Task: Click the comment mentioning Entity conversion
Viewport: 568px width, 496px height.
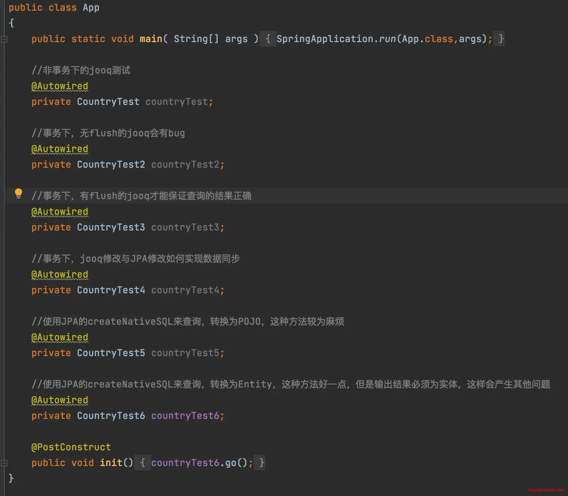Action: click(x=290, y=384)
